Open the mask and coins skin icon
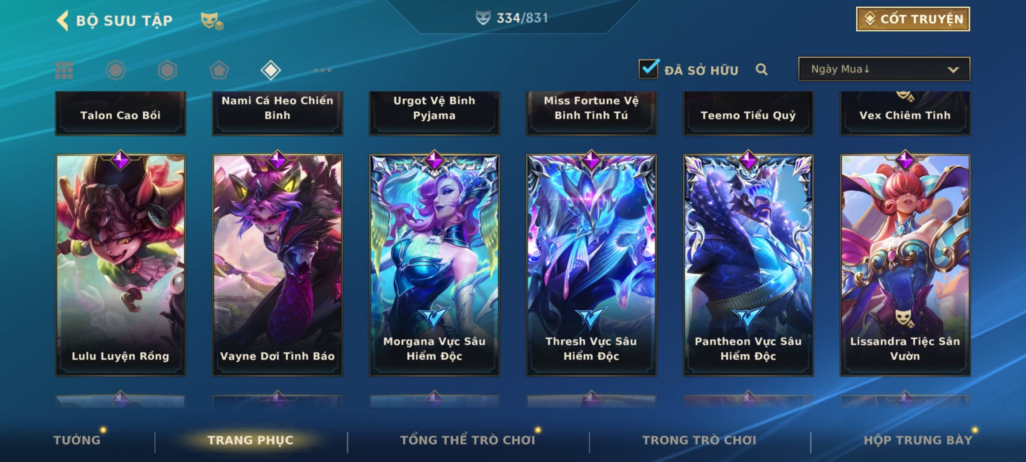This screenshot has height=462, width=1026. click(x=212, y=21)
